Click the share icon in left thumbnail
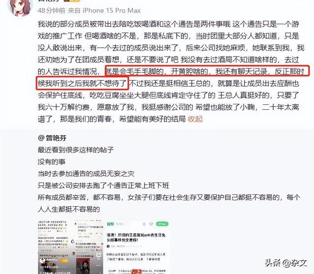Image resolution: width=314 pixels, height=274 pixels. (99, 255)
